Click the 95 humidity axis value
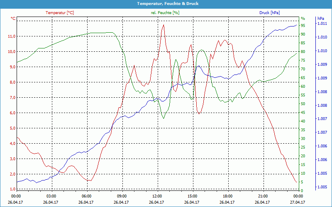Viewport: 332px width, 207px height. point(303,25)
